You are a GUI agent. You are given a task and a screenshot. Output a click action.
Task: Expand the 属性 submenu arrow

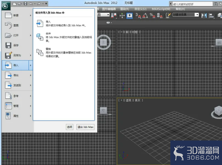31,116
